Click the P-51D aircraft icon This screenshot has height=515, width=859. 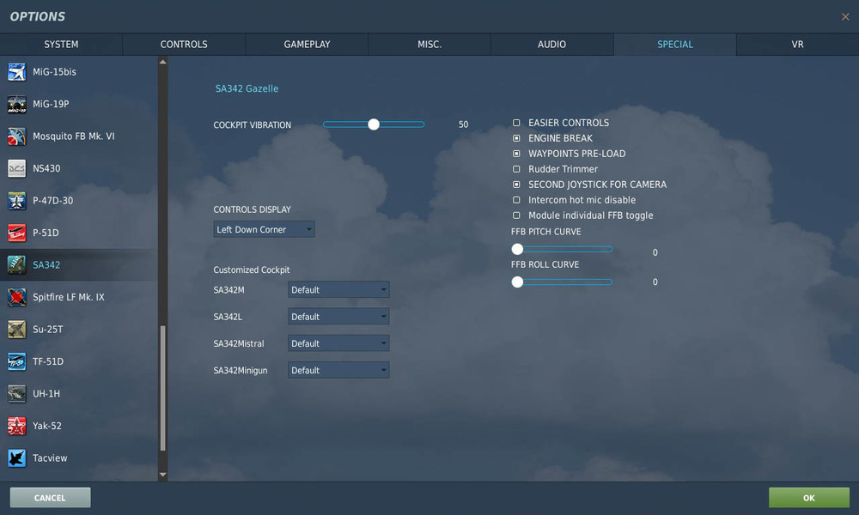[16, 233]
